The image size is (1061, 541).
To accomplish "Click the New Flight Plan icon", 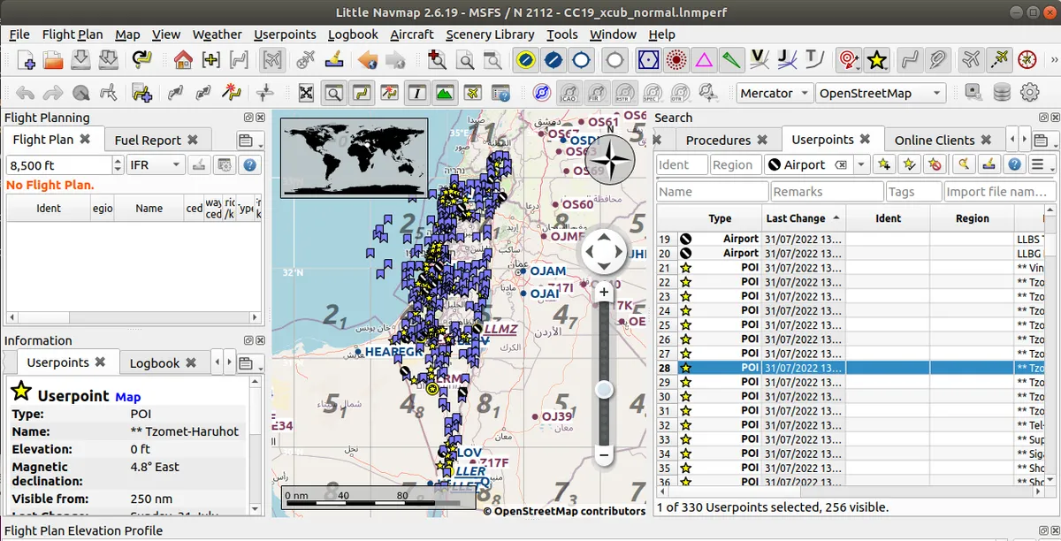I will tap(26, 60).
